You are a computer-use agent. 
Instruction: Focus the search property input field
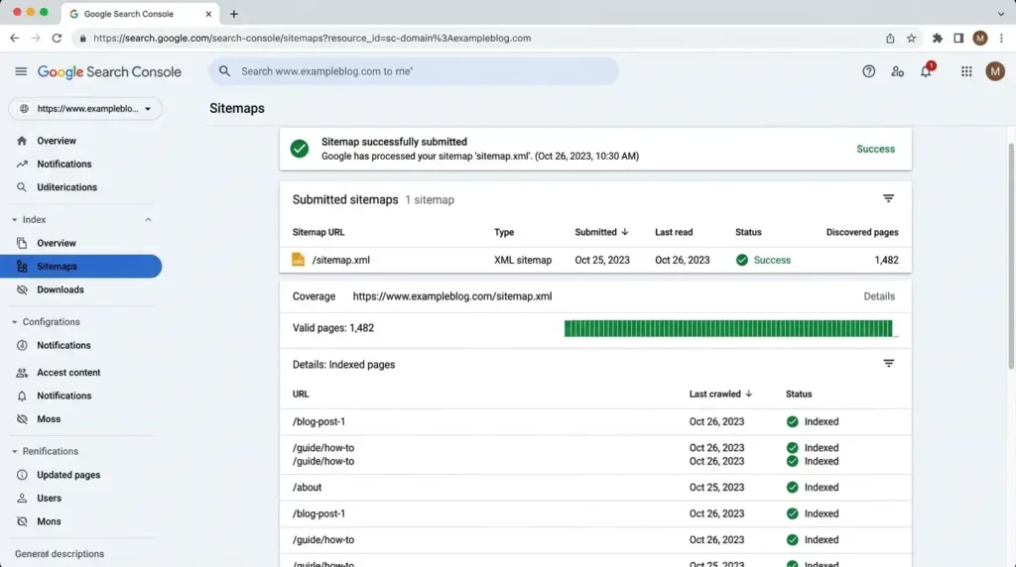point(414,71)
